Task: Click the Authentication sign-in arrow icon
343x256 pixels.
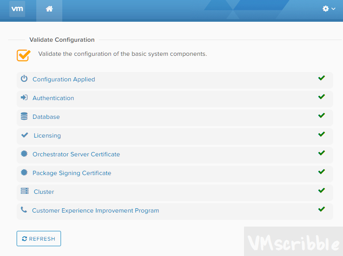Action: pyautogui.click(x=24, y=98)
